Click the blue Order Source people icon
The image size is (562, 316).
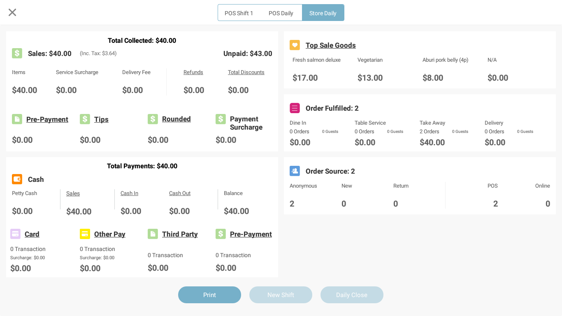coord(295,171)
